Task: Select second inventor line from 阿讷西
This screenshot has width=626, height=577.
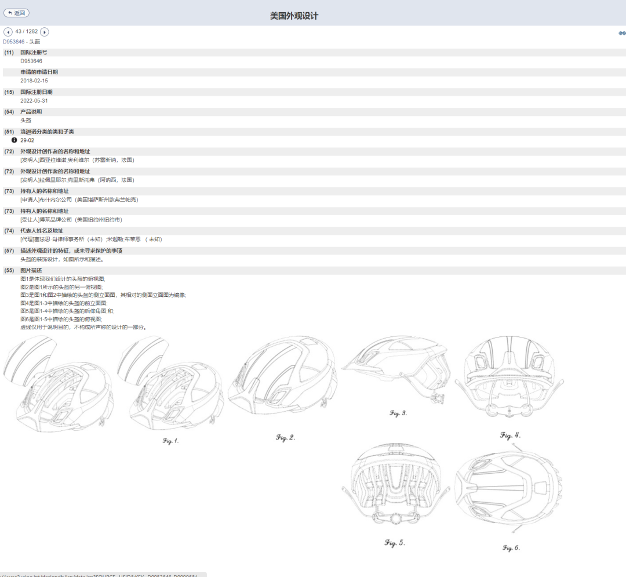Action: (x=78, y=180)
